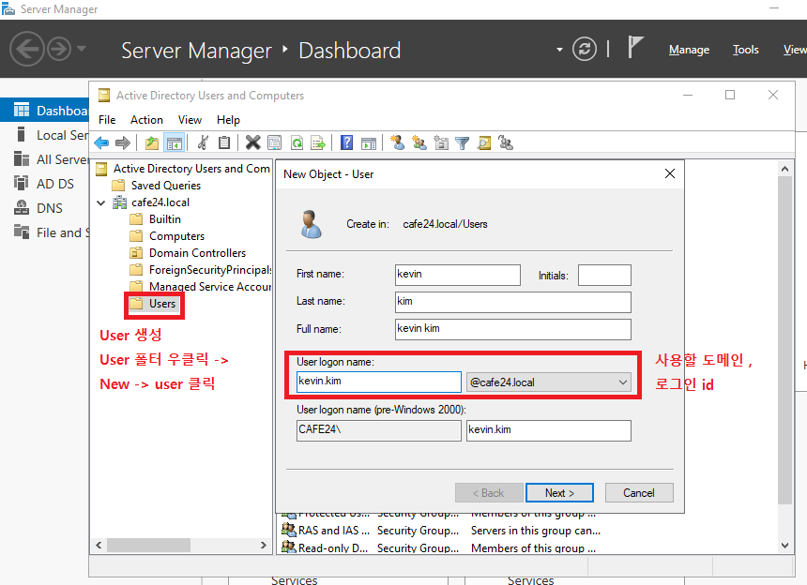Click the Export List toolbar icon
The image size is (807, 585).
pyautogui.click(x=318, y=142)
